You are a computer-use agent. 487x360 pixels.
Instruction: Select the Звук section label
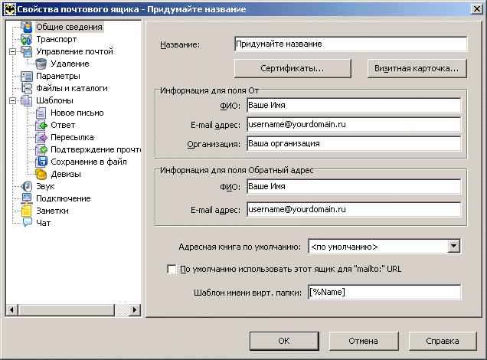tap(45, 186)
